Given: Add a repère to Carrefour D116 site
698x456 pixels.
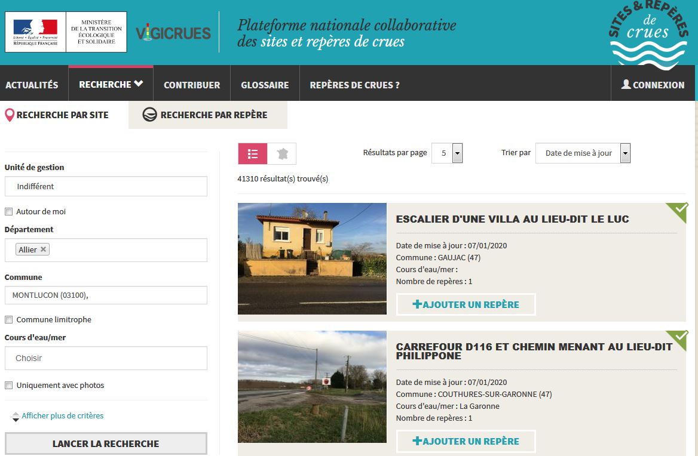Looking at the screenshot, I should click(x=466, y=441).
